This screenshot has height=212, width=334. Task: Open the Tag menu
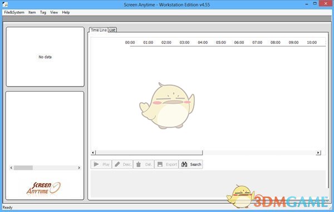coord(43,12)
